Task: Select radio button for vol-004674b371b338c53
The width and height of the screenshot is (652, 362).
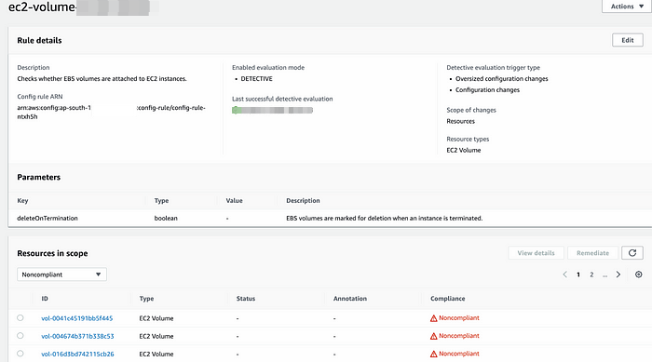Action: click(20, 336)
